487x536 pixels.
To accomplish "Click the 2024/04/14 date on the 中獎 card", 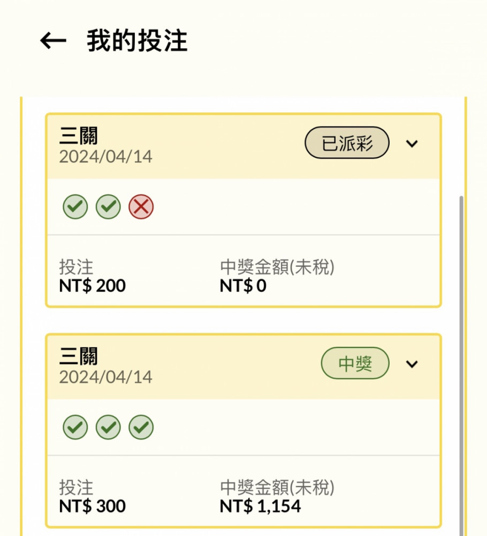I will 105,377.
